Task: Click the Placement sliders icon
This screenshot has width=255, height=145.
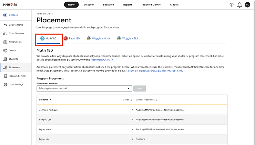Action: coord(5,68)
